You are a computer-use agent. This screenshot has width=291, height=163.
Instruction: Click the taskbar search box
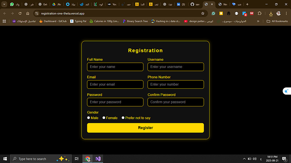pyautogui.click(x=41, y=159)
